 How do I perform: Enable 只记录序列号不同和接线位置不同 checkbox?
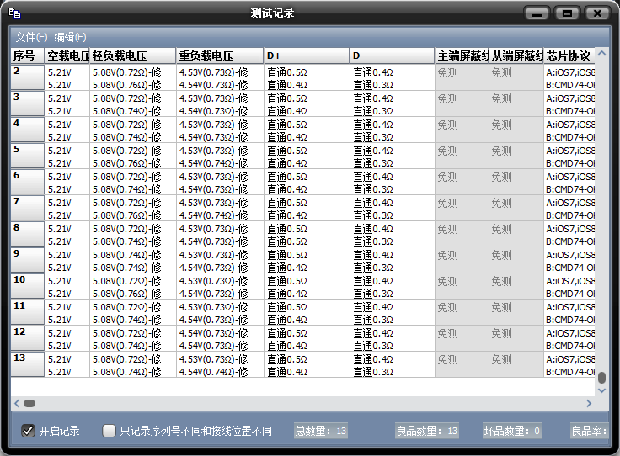(x=109, y=431)
